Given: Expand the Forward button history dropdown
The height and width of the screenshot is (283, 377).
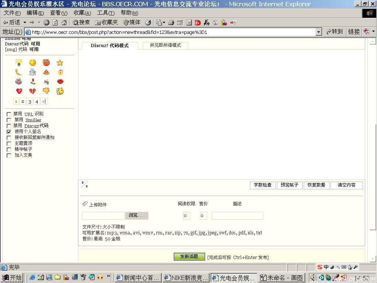Looking at the screenshot, I should [x=39, y=22].
